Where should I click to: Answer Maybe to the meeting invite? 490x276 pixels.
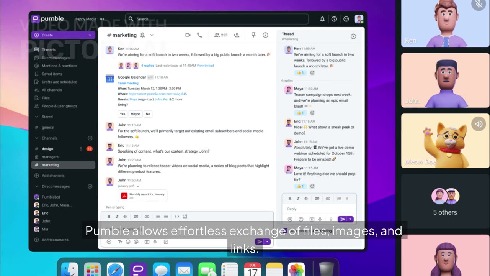pos(136,114)
